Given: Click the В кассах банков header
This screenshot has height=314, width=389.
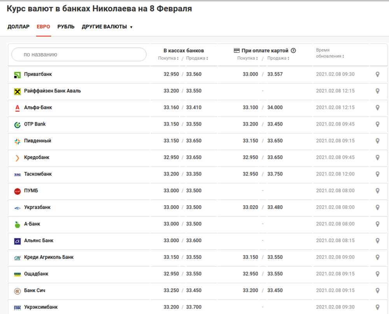Looking at the screenshot, I should click(184, 51).
